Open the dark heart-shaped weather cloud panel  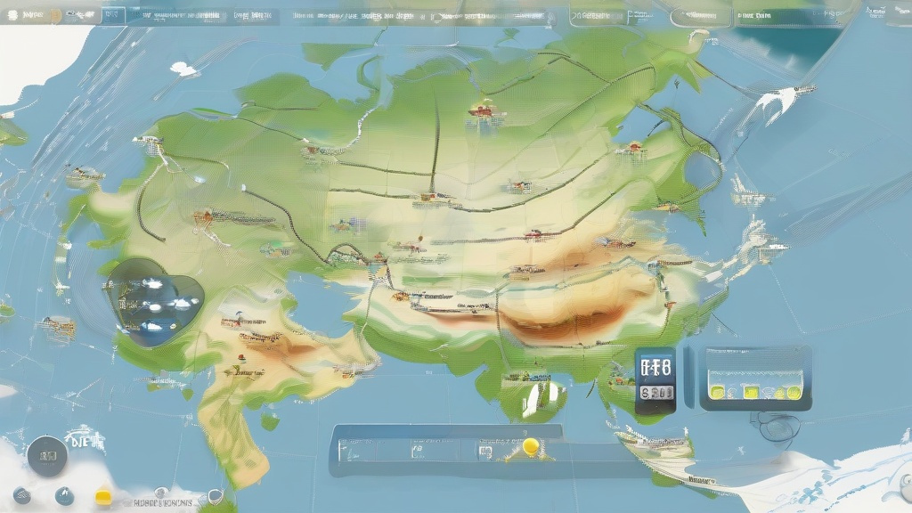(x=153, y=301)
